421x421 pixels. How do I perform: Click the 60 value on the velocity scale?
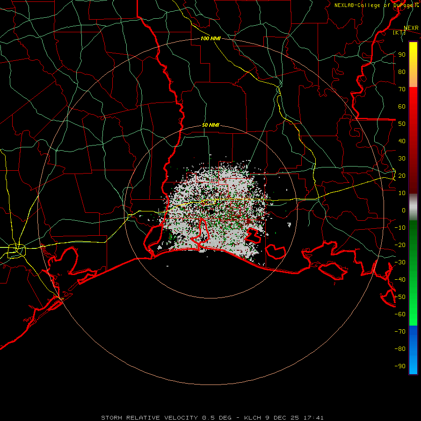[x=402, y=107]
